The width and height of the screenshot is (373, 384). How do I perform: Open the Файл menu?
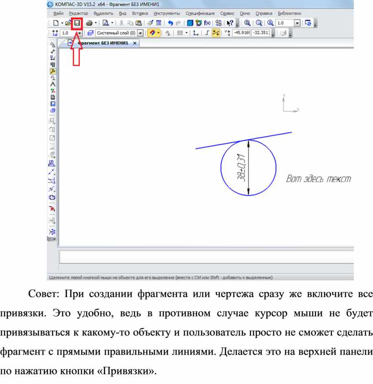point(58,13)
